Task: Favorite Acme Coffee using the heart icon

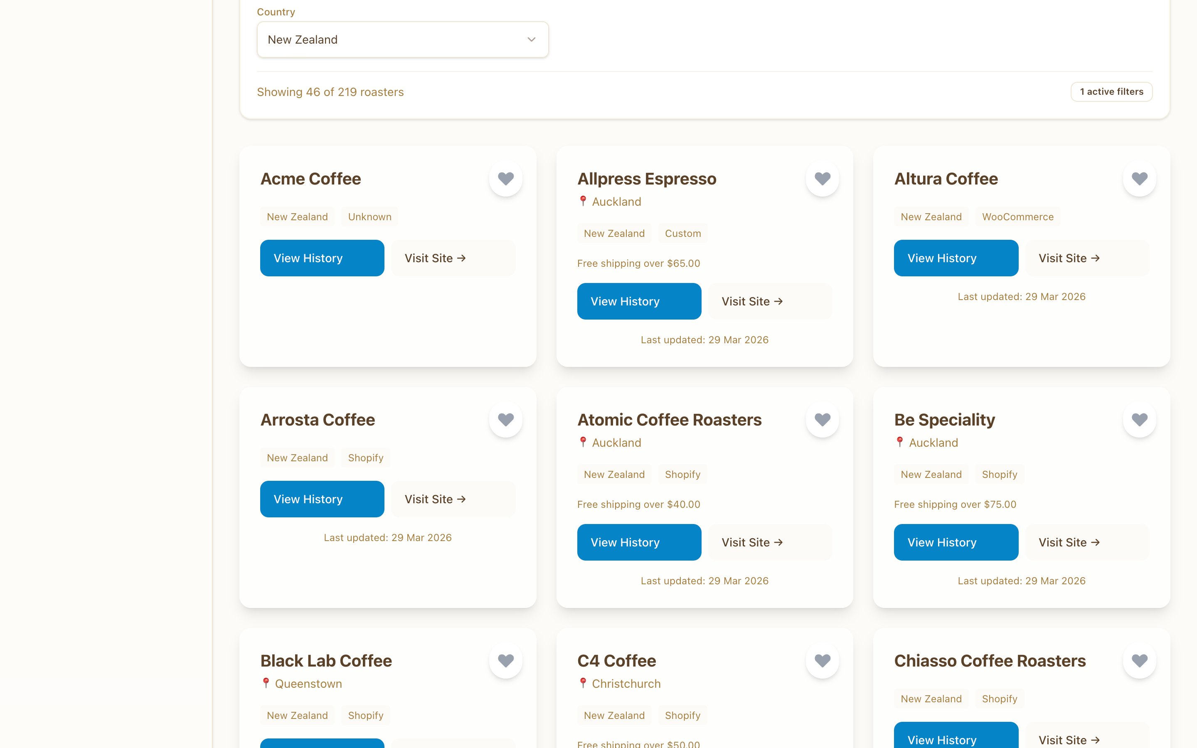Action: [x=505, y=179]
